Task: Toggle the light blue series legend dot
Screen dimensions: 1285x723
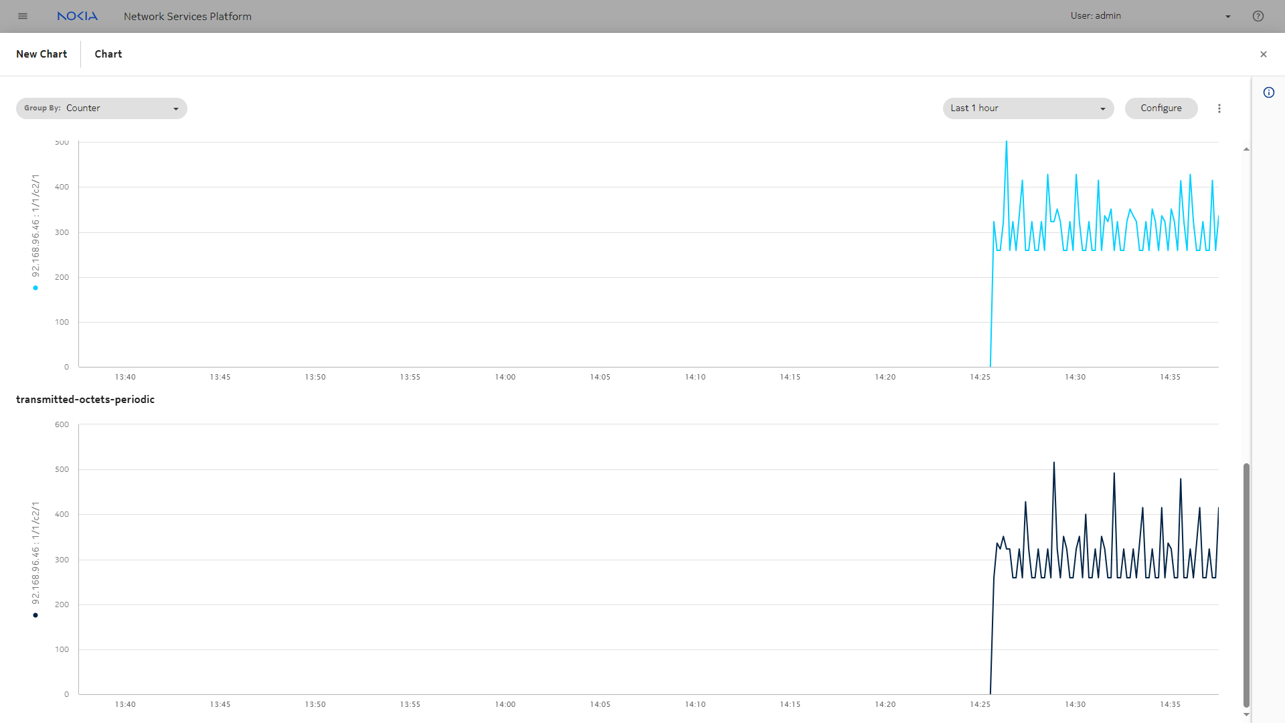Action: pos(35,288)
